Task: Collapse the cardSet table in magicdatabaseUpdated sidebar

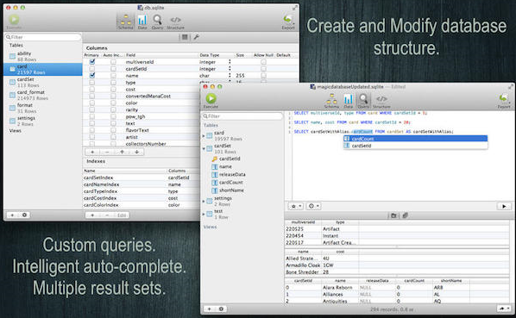Action: point(204,148)
